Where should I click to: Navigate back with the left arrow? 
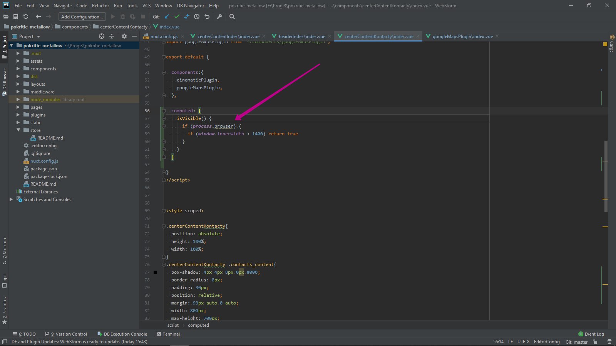click(x=38, y=17)
